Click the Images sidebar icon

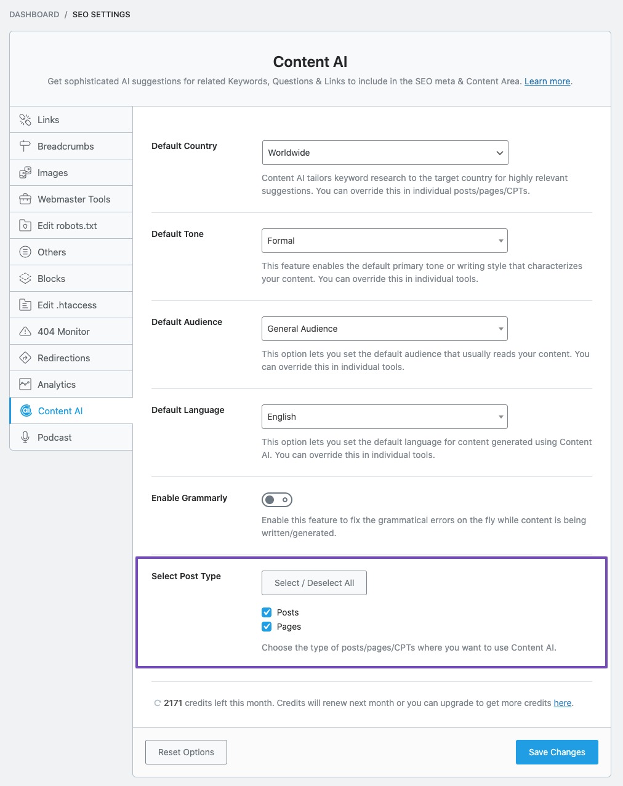coord(25,172)
